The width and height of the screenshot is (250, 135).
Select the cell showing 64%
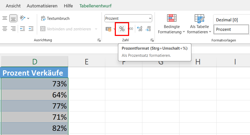pyautogui.click(x=35, y=95)
